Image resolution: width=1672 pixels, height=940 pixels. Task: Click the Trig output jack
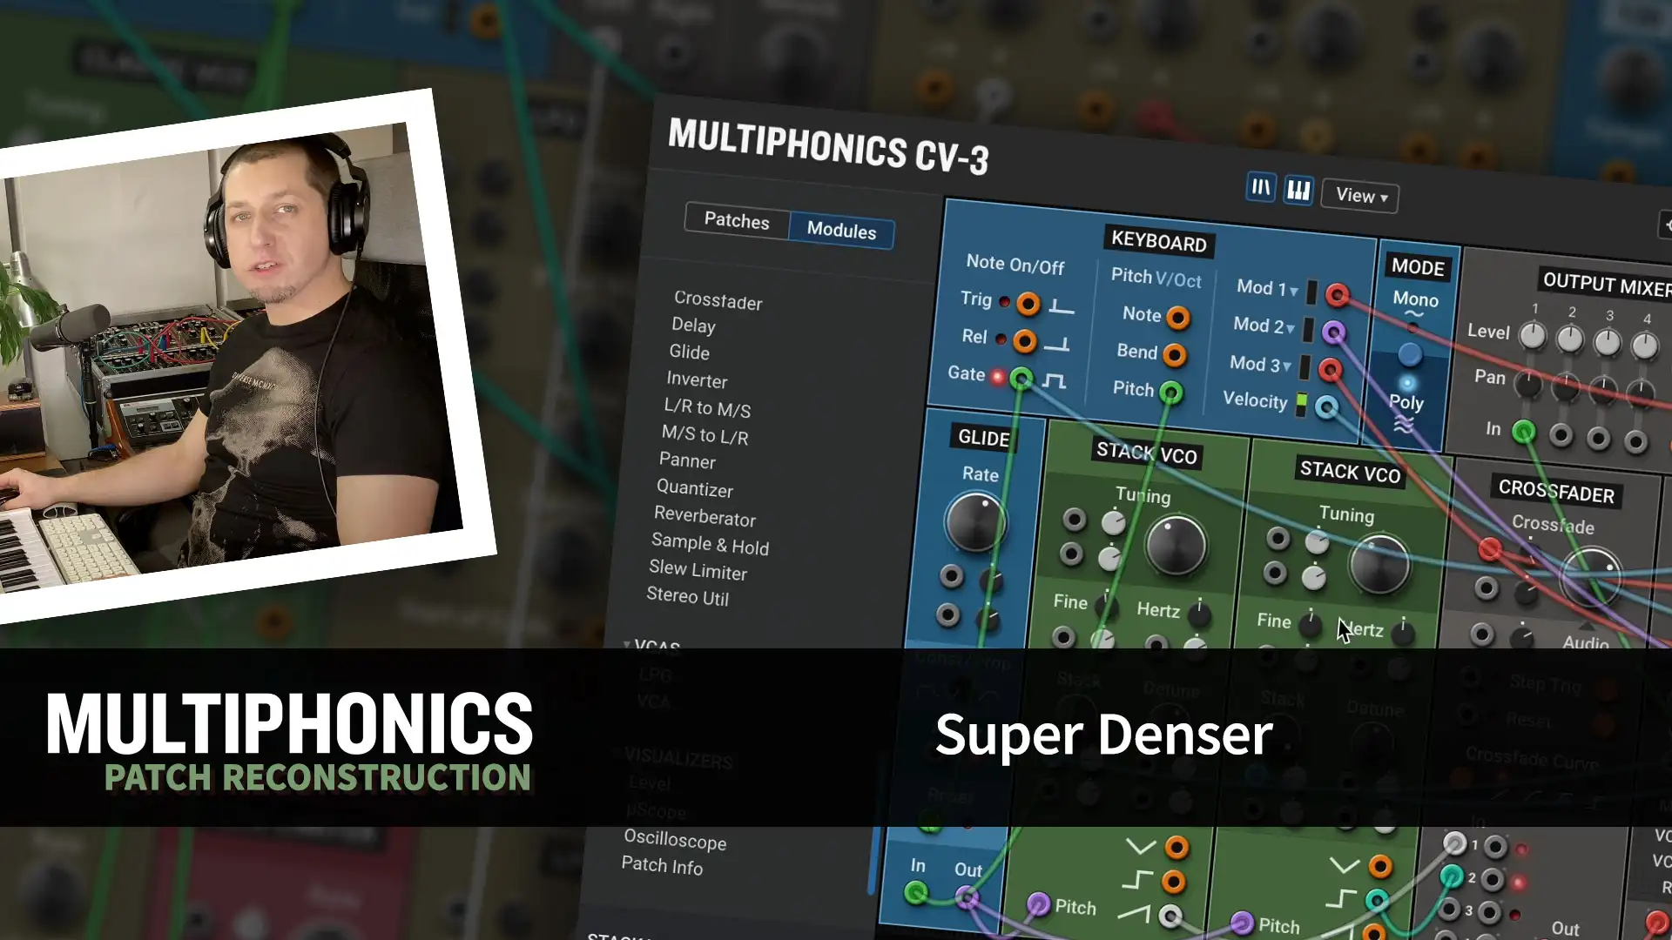click(x=1028, y=303)
